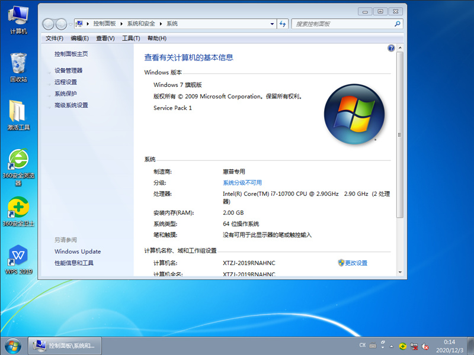Open the clock showing 0:14 2020/12/3
The height and width of the screenshot is (355, 474).
point(450,346)
